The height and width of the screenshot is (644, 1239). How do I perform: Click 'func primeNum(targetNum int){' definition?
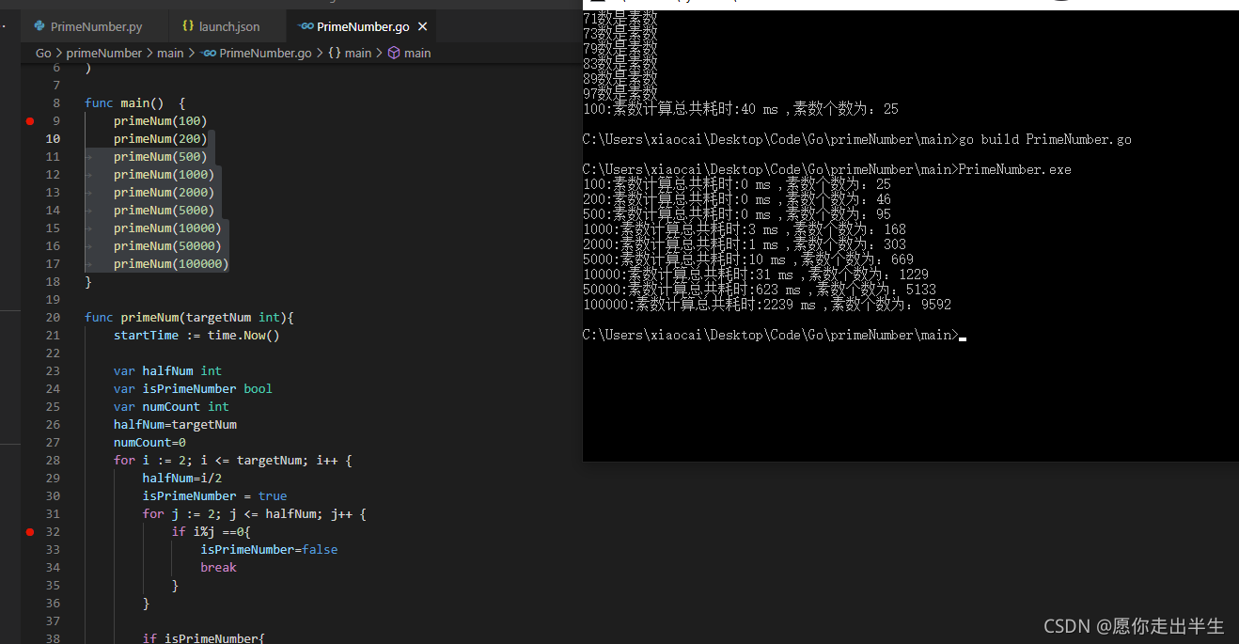coord(190,317)
